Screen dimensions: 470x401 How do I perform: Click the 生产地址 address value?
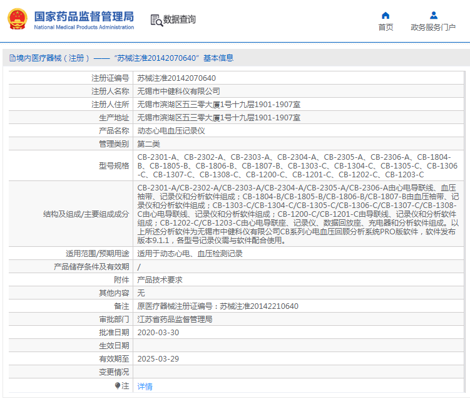click(219, 118)
